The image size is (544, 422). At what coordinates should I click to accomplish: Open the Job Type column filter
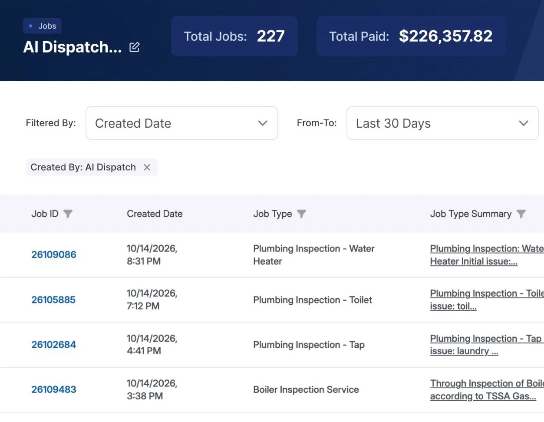coord(301,214)
